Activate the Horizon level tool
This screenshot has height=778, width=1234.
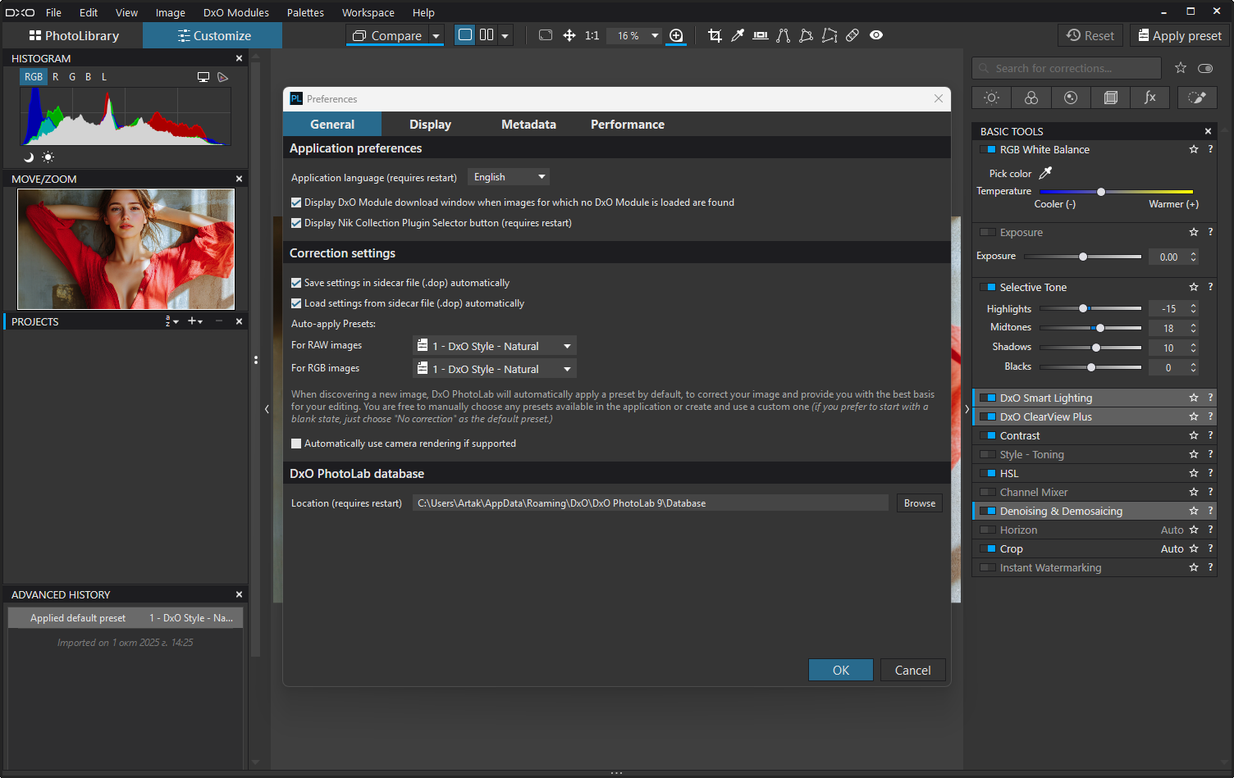coord(761,35)
